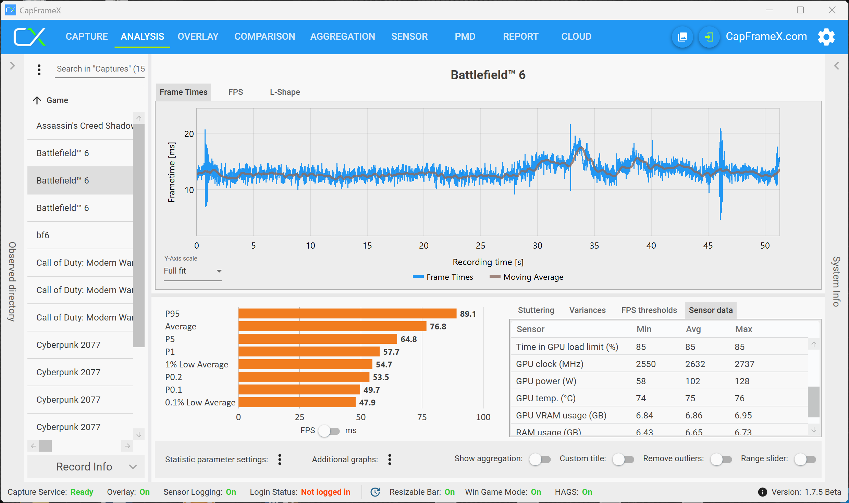Sort captures by Game column header

pos(57,100)
